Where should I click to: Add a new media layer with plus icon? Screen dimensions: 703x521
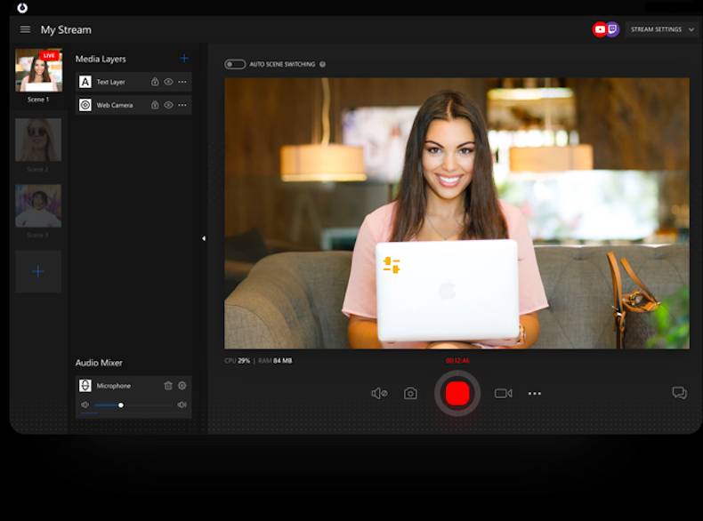tap(184, 59)
